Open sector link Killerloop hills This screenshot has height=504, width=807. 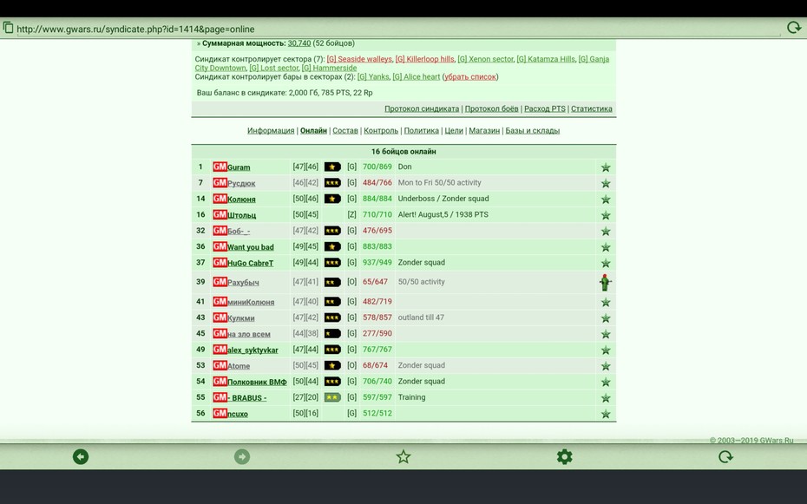[424, 59]
